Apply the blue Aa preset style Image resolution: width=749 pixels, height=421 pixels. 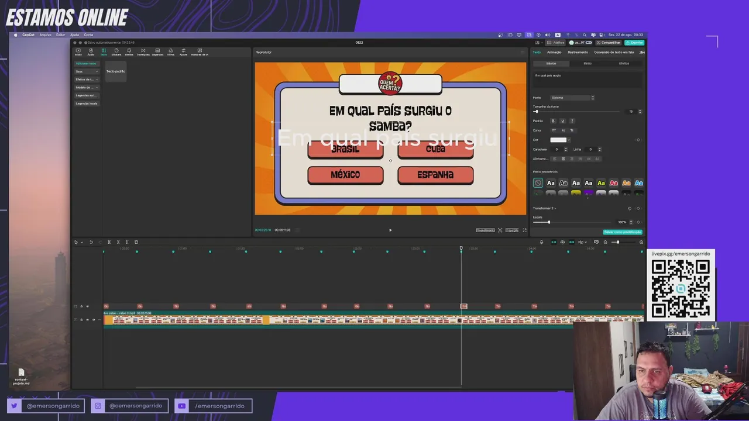coord(639,183)
